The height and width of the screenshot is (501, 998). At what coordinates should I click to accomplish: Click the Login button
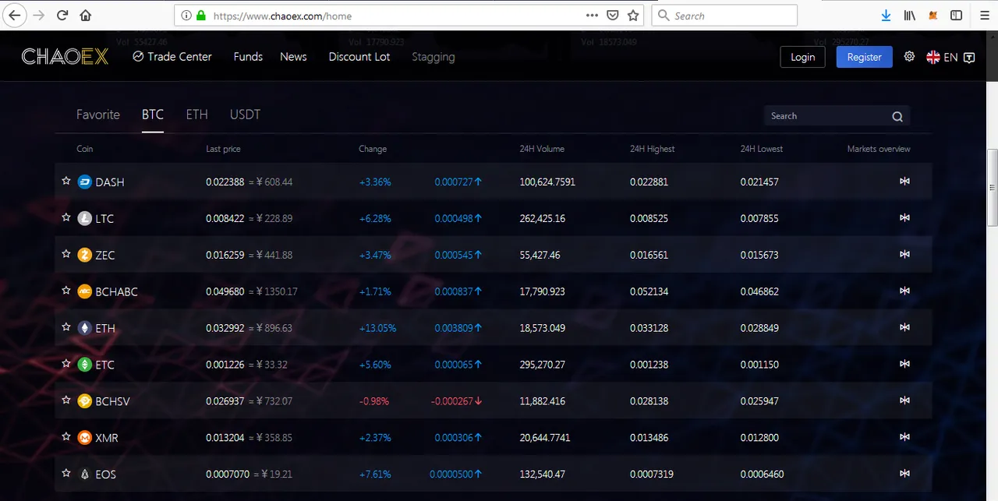802,57
